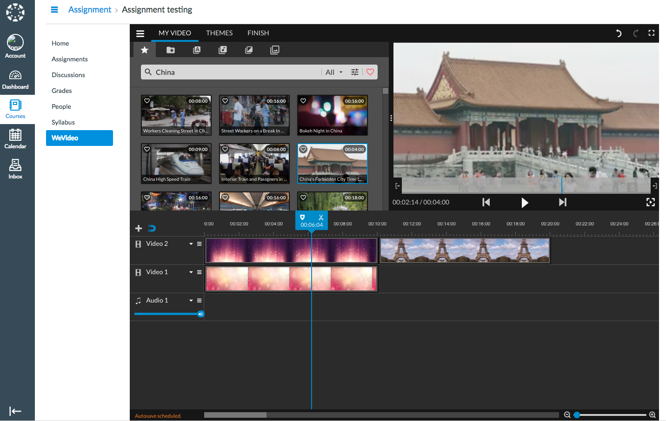Viewport: 666px width, 421px height.
Task: Skip to next frame in preview
Action: point(562,202)
